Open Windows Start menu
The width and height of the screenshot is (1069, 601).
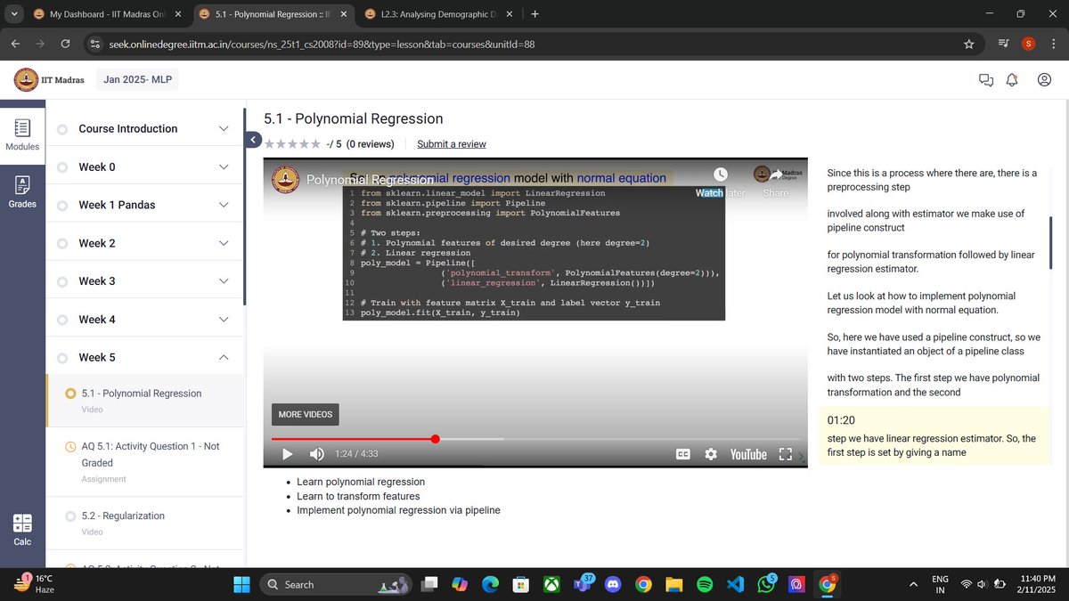241,584
